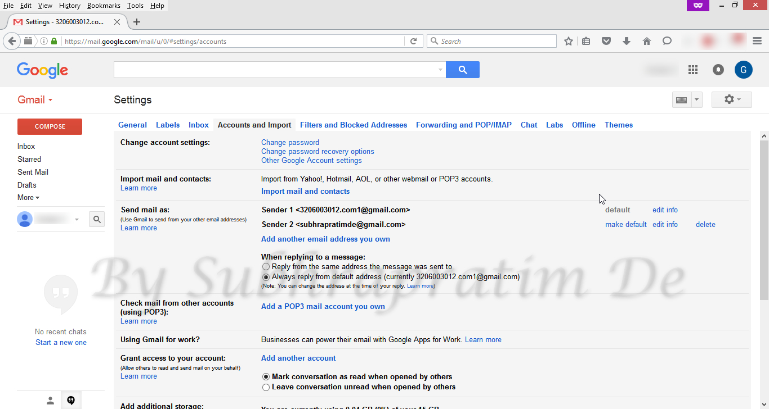Open a new browser tab
Image resolution: width=769 pixels, height=409 pixels.
137,22
